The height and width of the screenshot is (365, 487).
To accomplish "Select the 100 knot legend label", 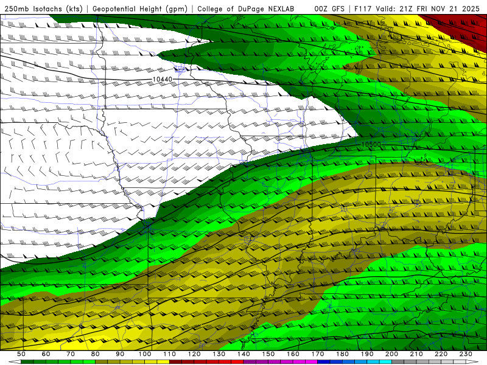I will 145,354.
